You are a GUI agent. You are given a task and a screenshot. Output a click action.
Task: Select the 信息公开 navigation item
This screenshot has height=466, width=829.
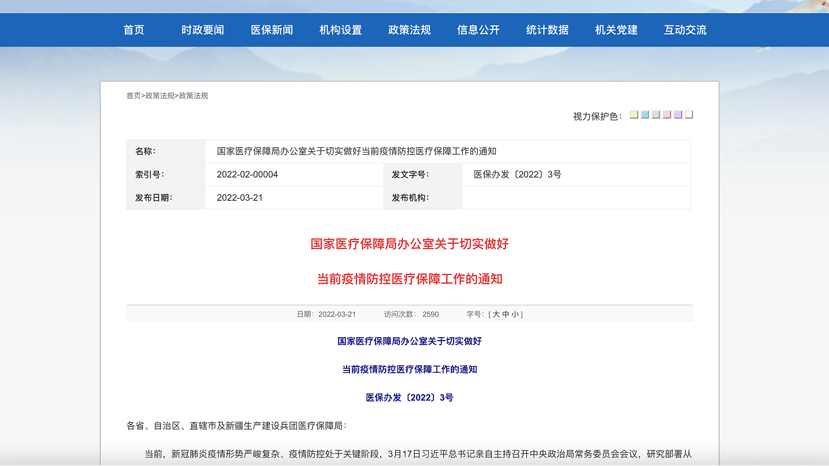478,30
